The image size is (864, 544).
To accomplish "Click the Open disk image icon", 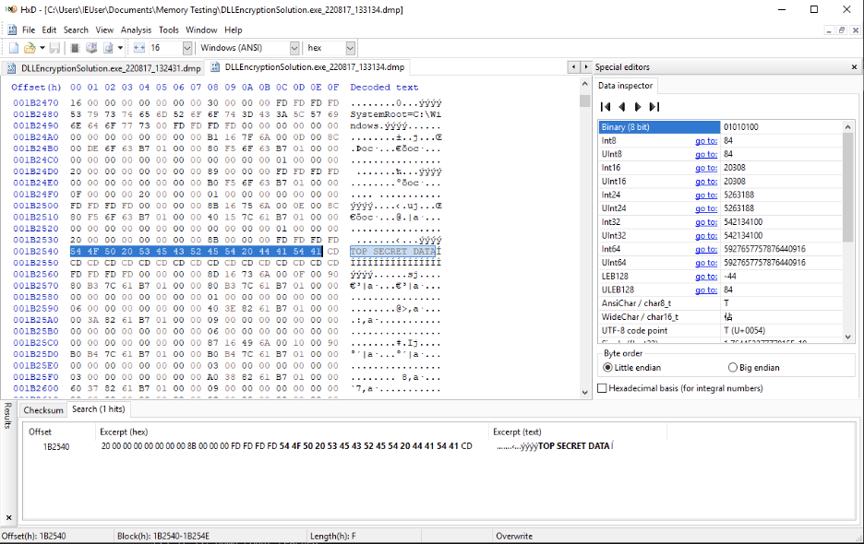I will (108, 48).
